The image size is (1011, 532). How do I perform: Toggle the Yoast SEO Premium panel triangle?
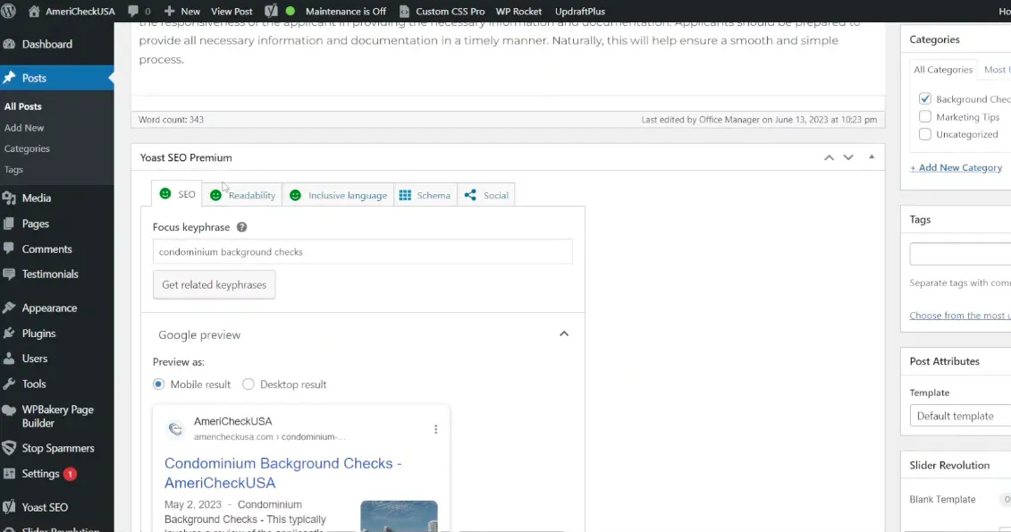[x=872, y=157]
